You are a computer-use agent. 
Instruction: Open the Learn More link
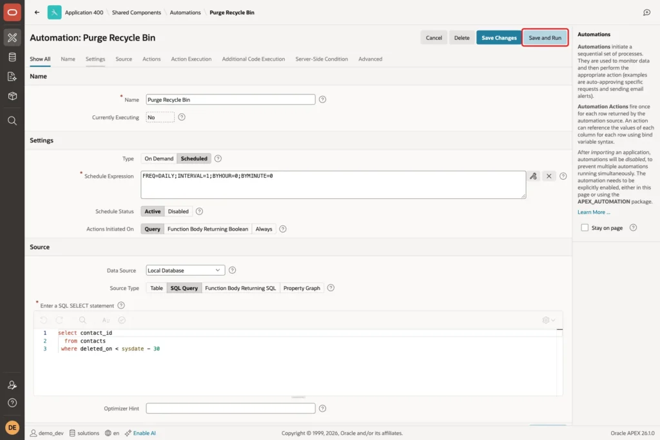[x=594, y=212]
